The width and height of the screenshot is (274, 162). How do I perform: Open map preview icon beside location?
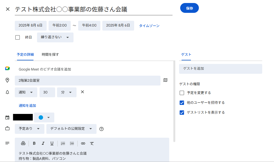pyautogui.click(x=165, y=80)
